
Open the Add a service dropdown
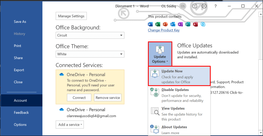(x=70, y=124)
